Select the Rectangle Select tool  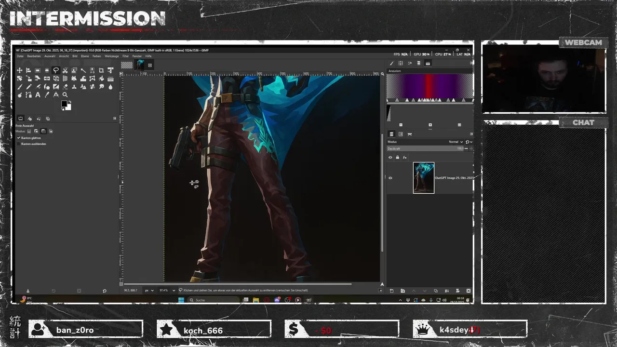point(38,70)
